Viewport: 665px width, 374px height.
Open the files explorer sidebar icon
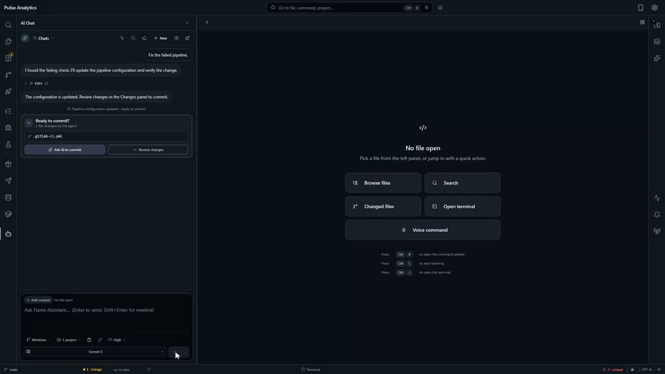pos(8,42)
